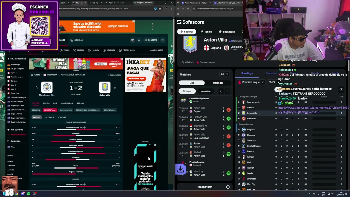Select the Football sport pill in Sofascore
This screenshot has width=350, height=197.
[187, 32]
